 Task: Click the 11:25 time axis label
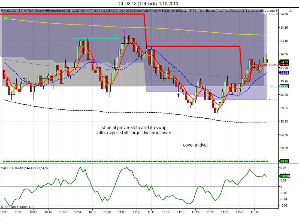[x=225, y=212]
